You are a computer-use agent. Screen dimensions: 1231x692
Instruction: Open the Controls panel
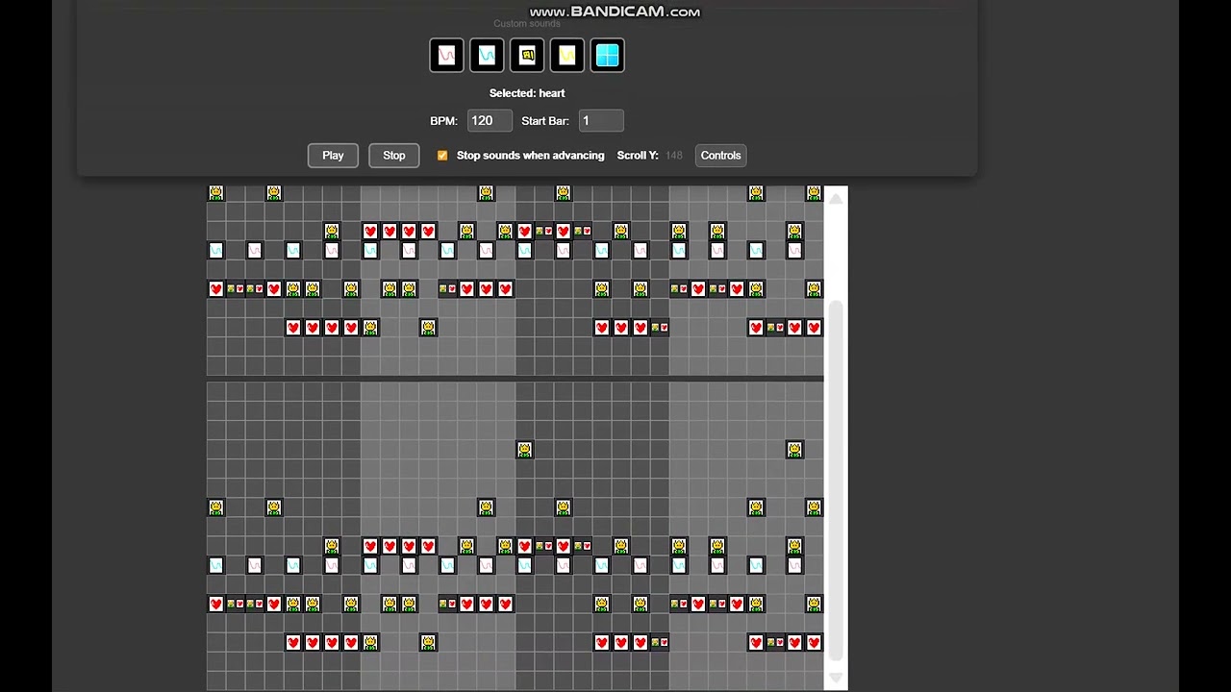point(720,156)
